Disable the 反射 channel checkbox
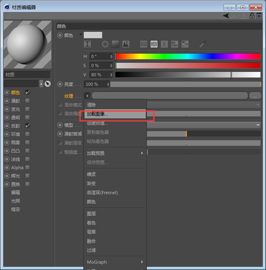Screen dimensions: 266x270 coord(27,126)
